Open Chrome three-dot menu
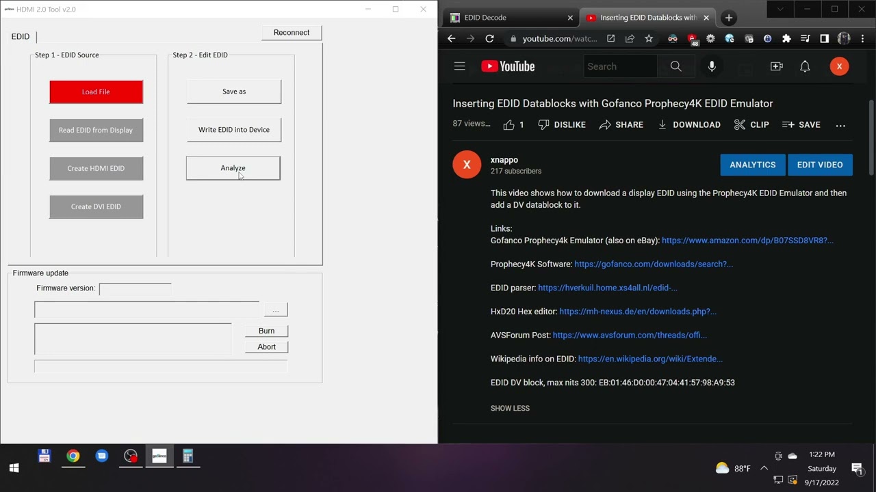Image resolution: width=876 pixels, height=492 pixels. point(862,39)
